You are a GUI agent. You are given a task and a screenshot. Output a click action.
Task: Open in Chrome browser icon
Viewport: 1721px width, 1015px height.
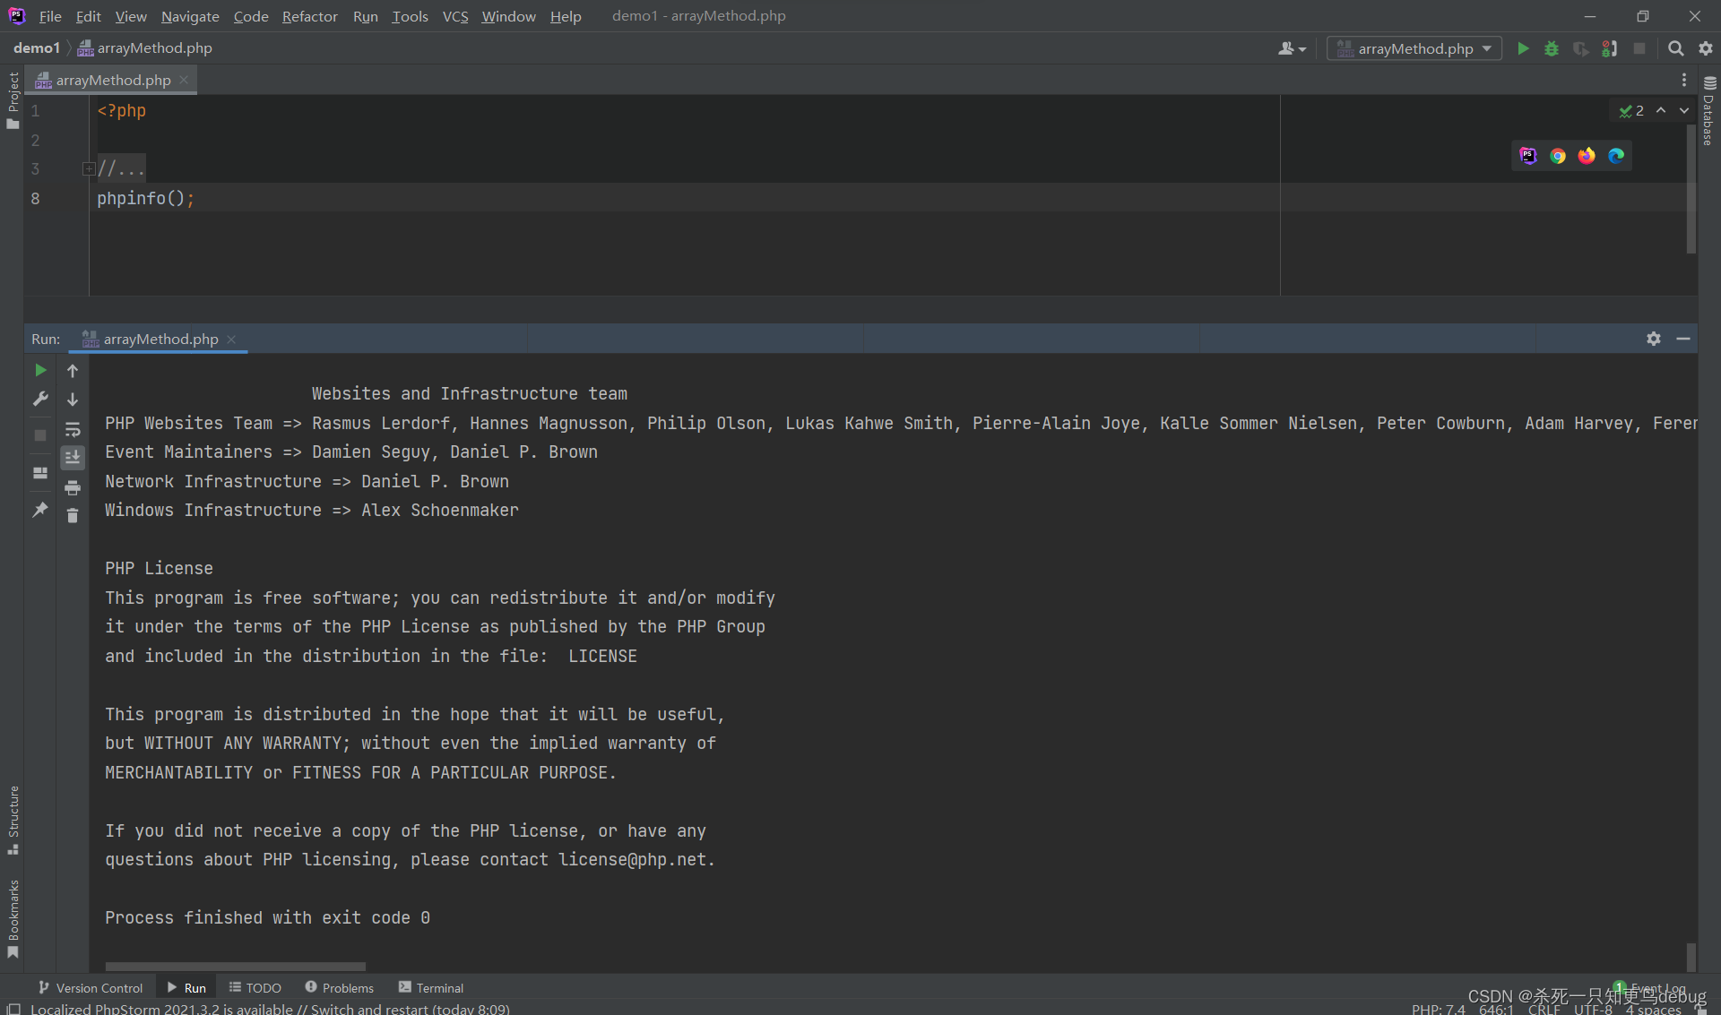[1558, 156]
